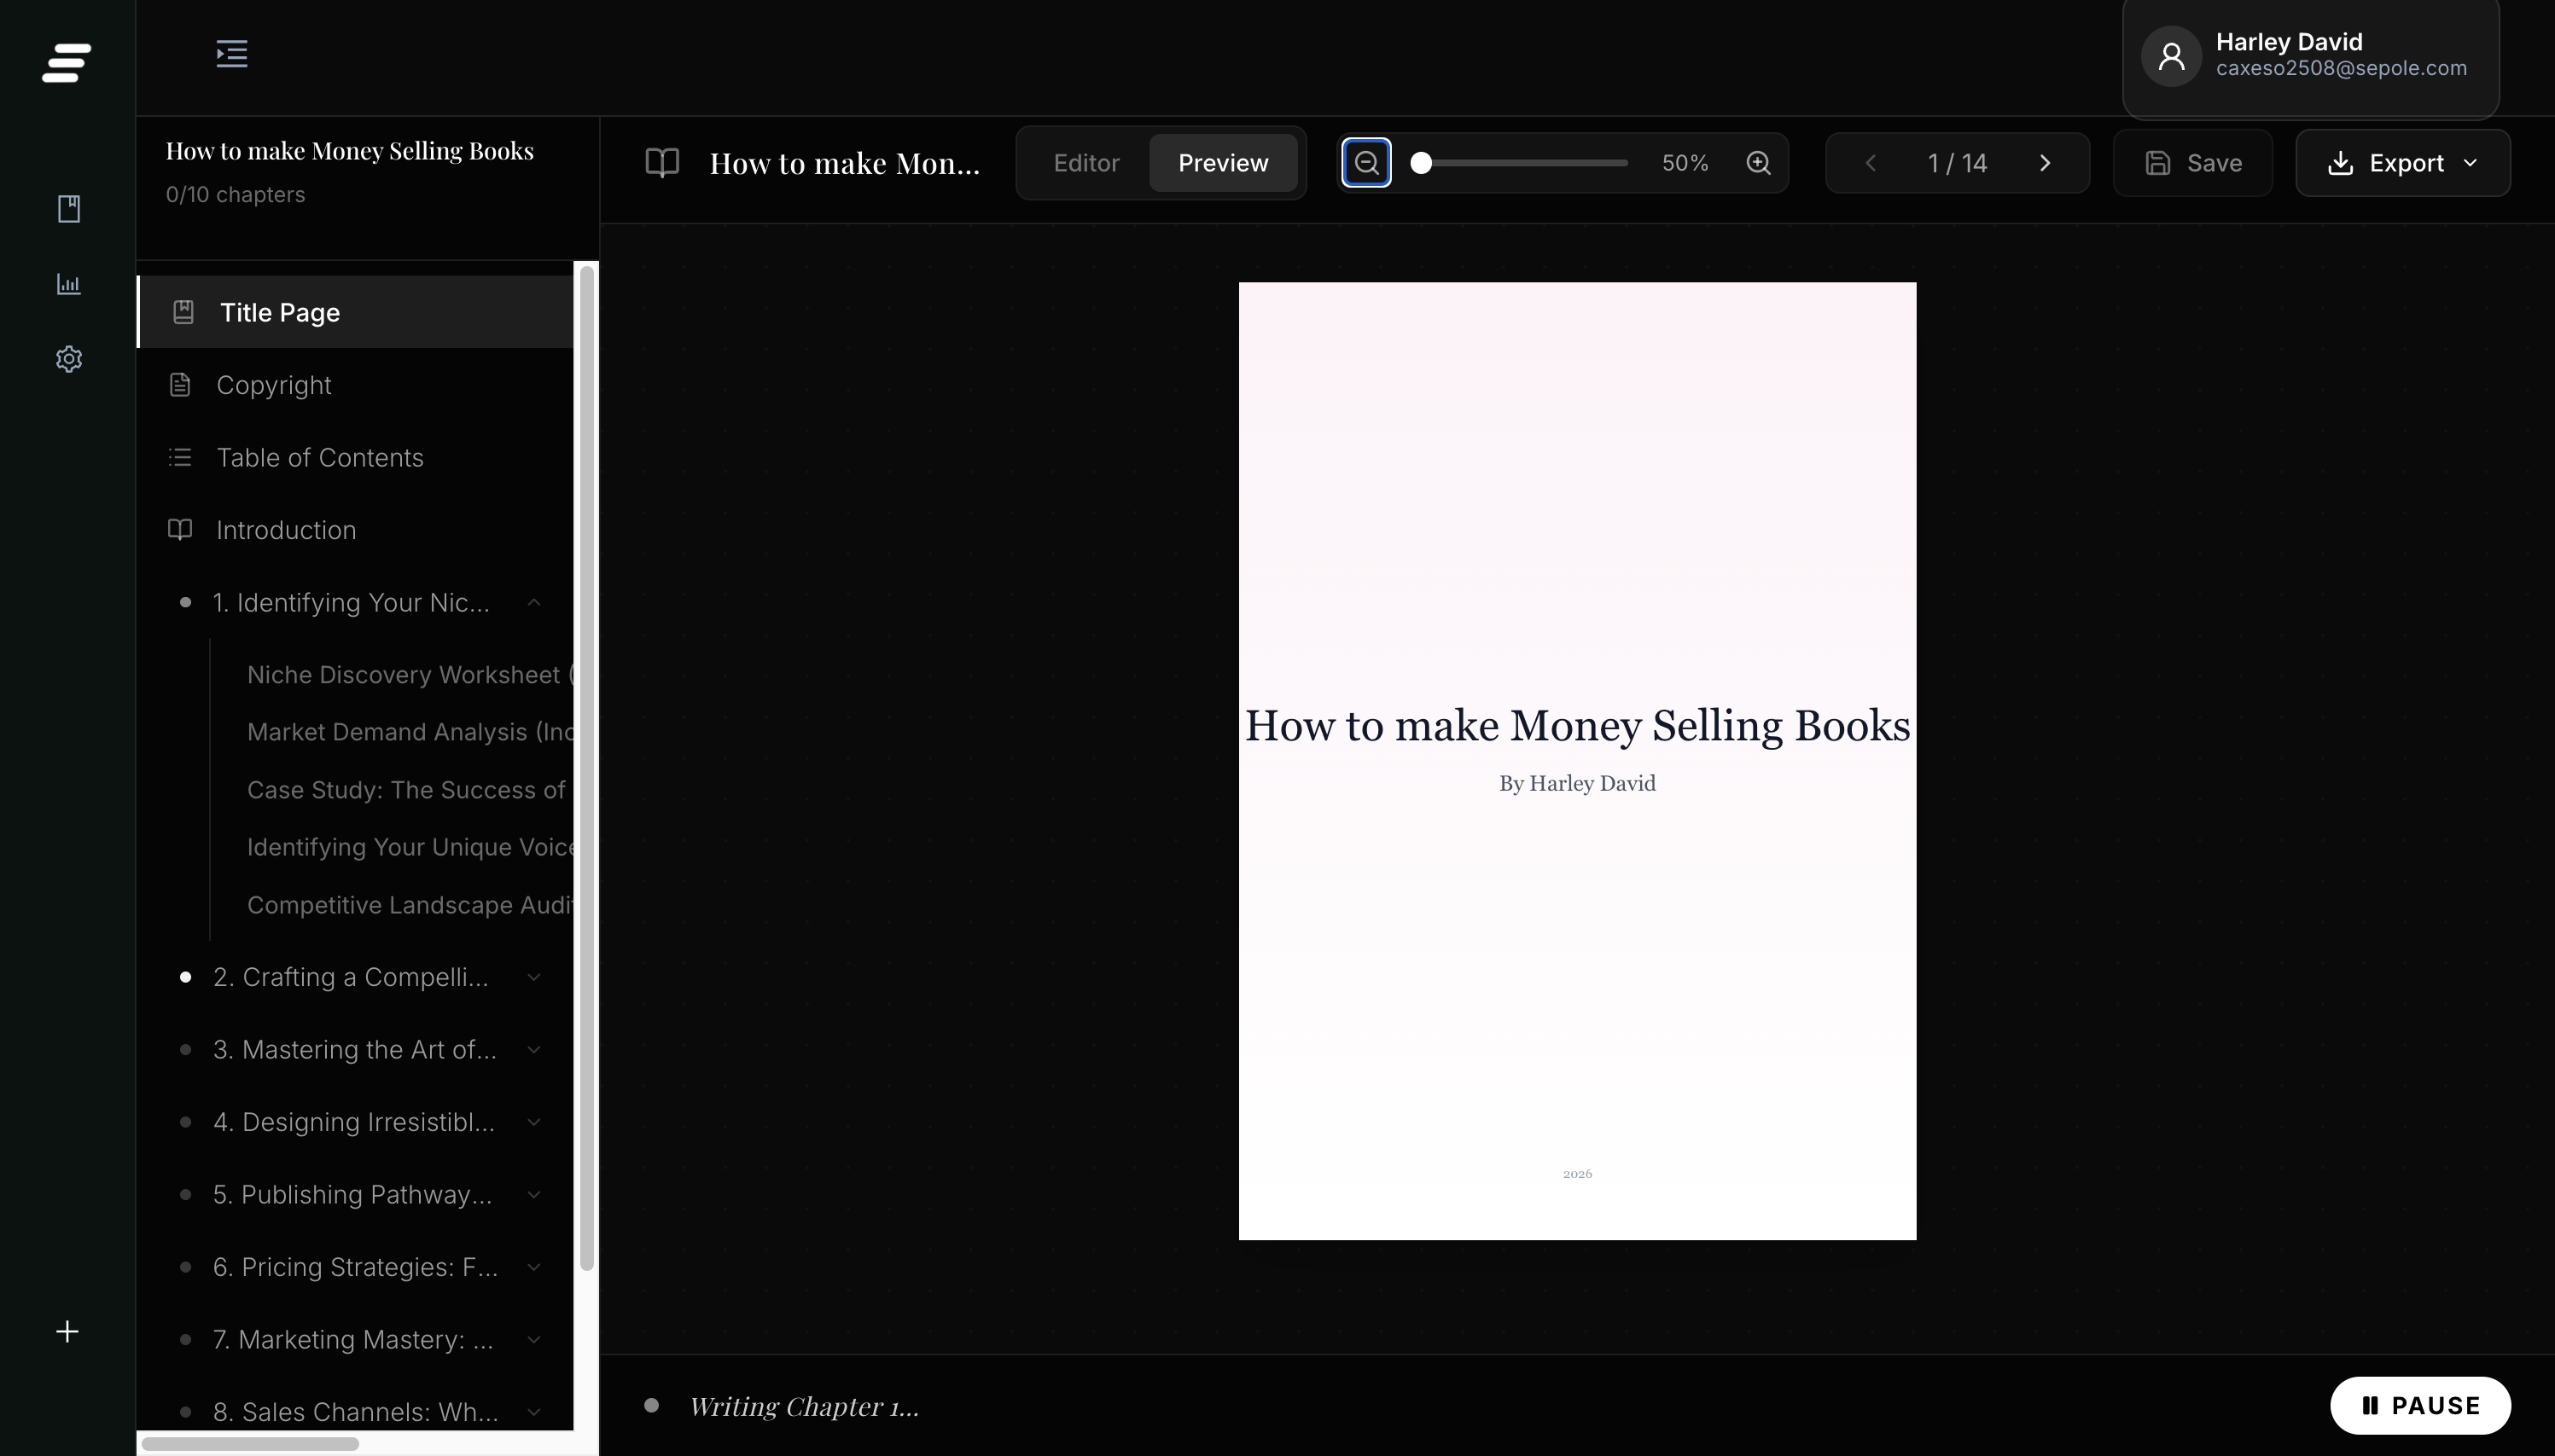Switch to Editor mode

pyautogui.click(x=1085, y=163)
